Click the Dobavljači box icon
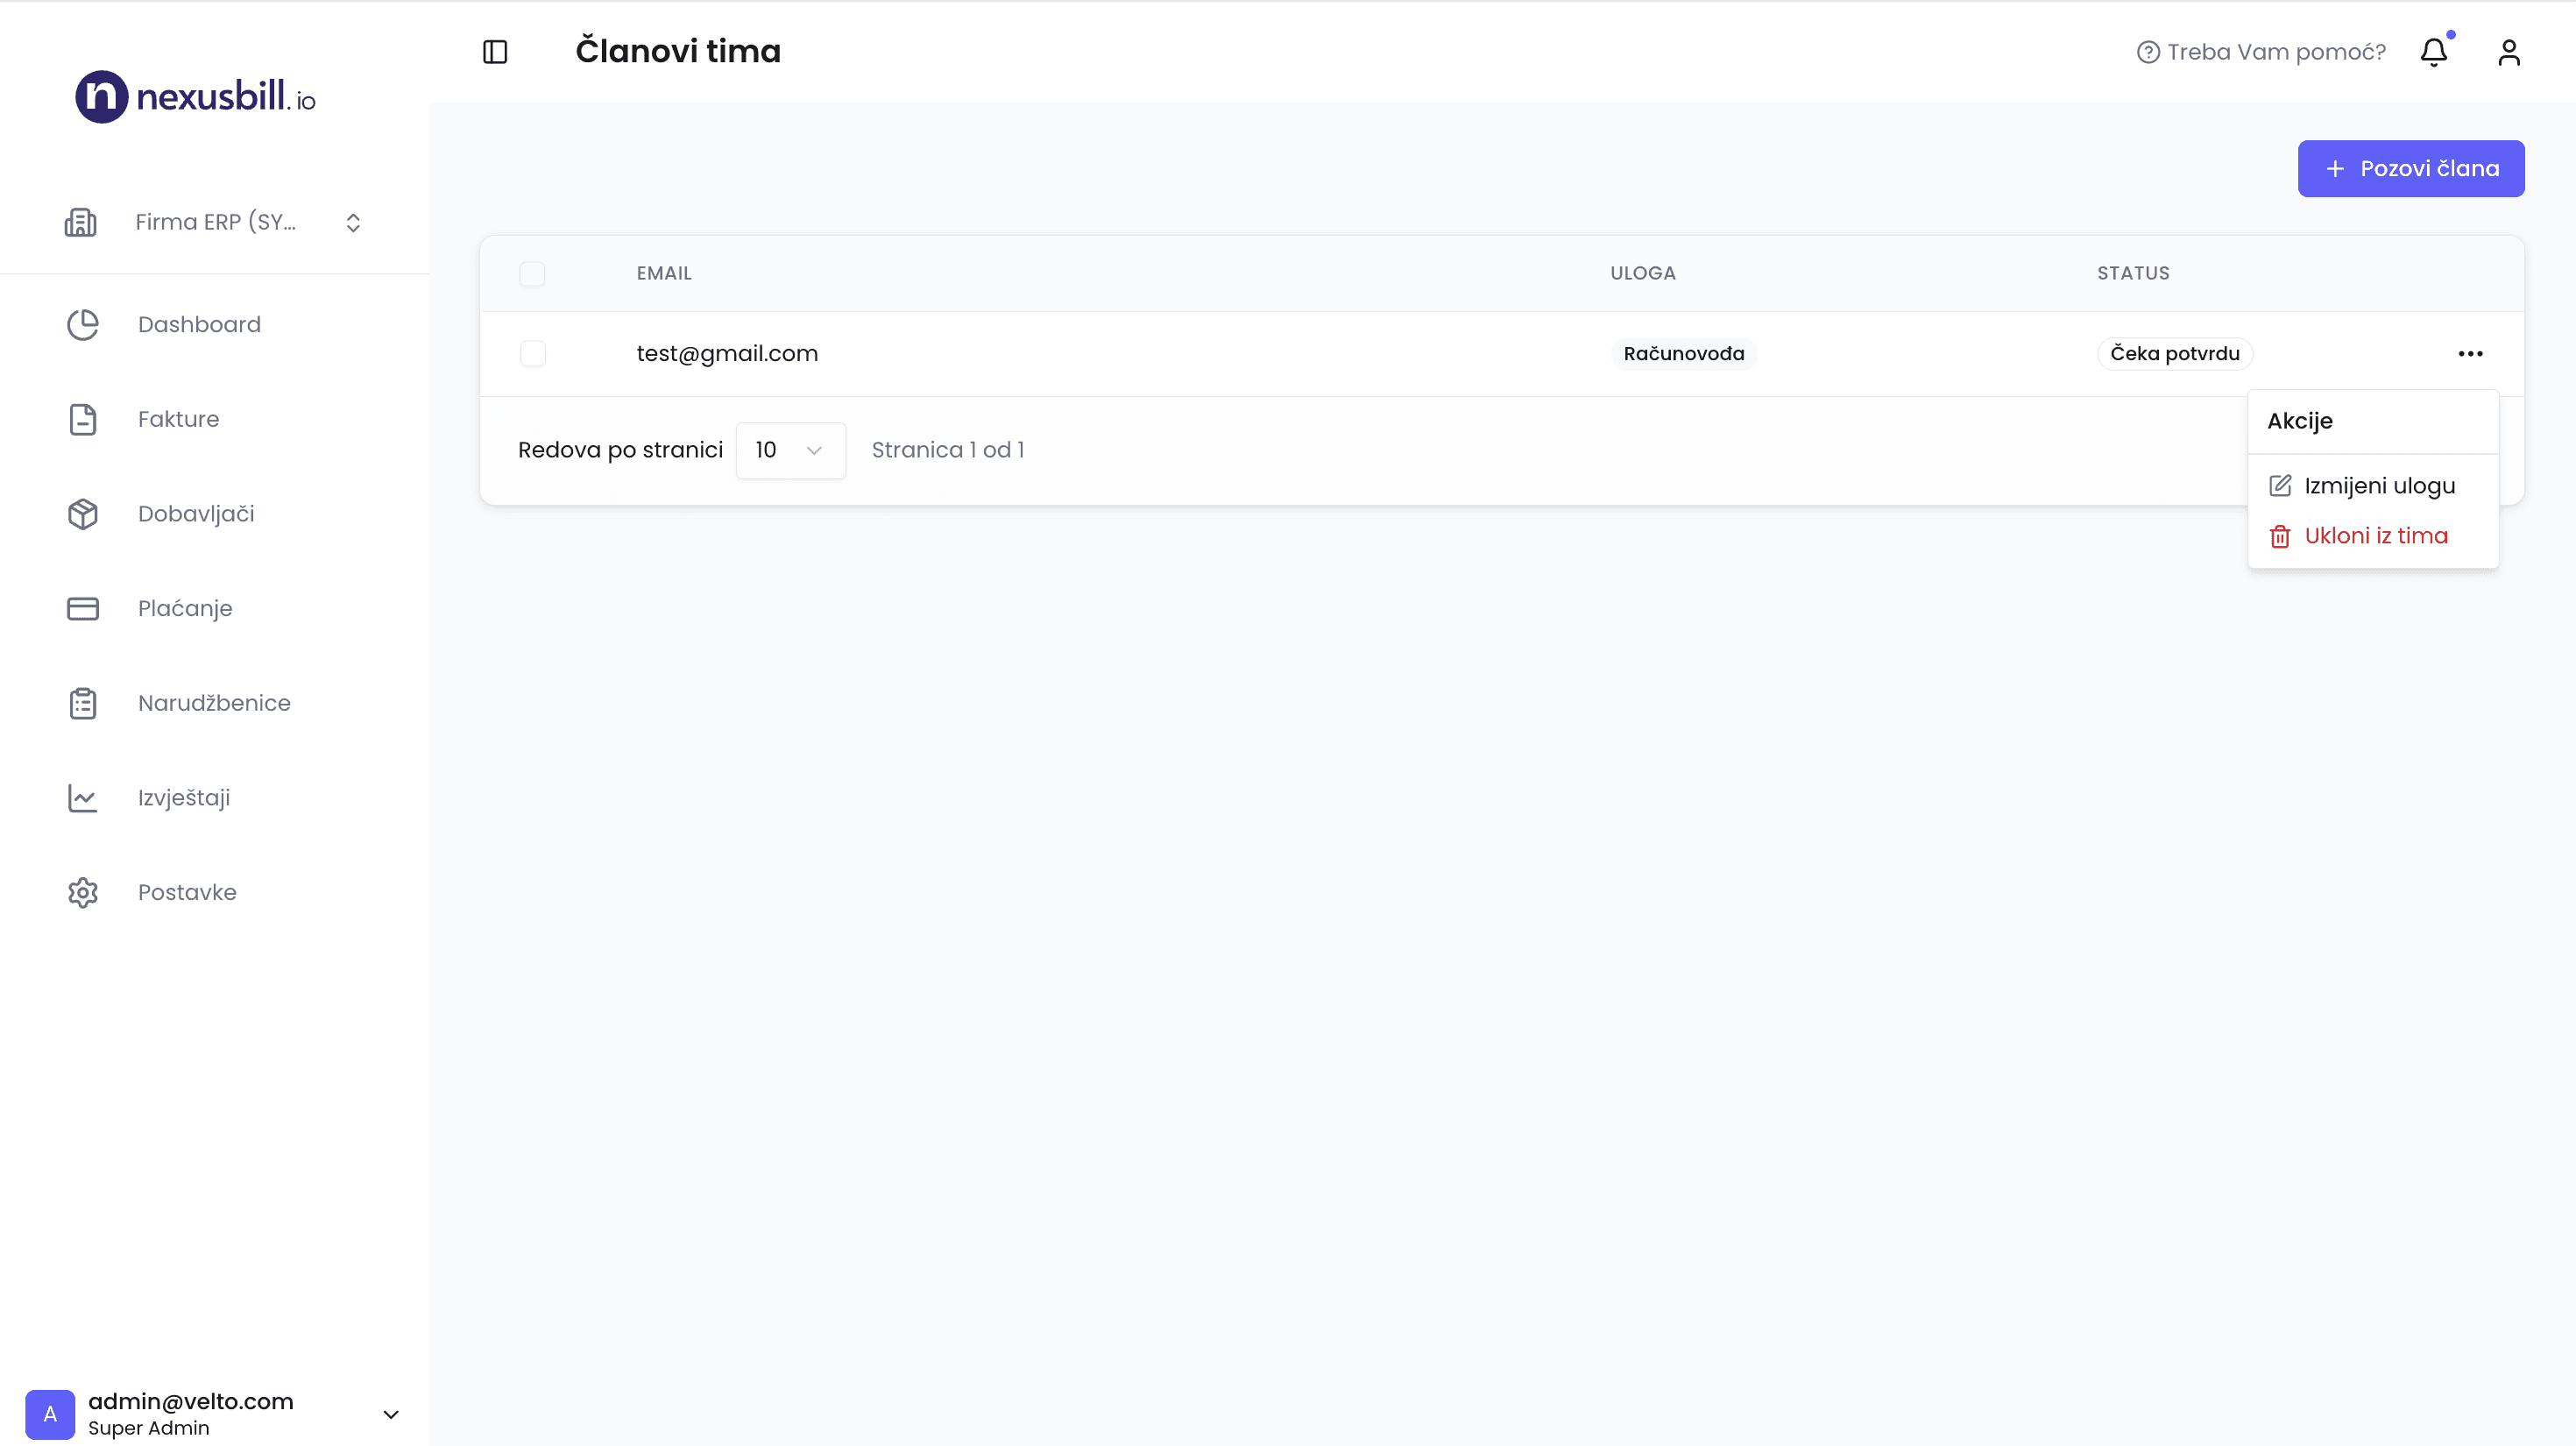 [83, 514]
